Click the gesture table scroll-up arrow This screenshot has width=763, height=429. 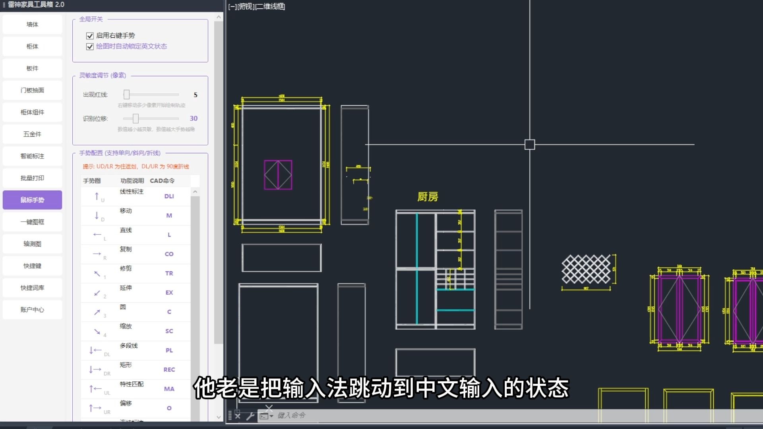coord(195,192)
